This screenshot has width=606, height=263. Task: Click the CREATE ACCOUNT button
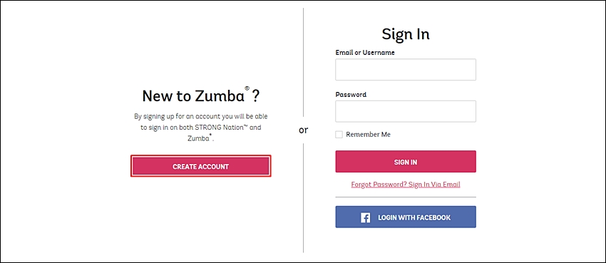point(200,167)
